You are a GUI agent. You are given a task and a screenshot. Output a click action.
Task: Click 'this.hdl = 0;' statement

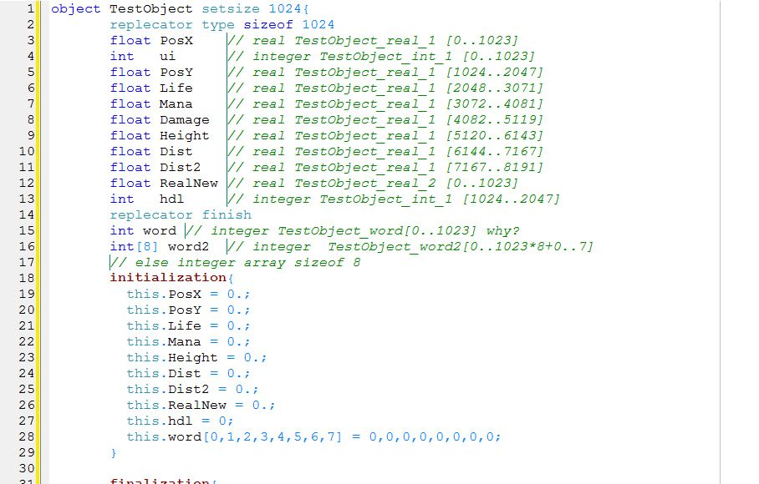tap(180, 421)
